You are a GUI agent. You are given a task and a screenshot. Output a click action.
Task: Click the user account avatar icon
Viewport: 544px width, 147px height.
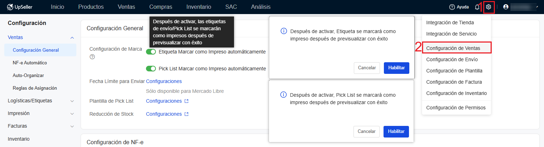click(x=506, y=7)
